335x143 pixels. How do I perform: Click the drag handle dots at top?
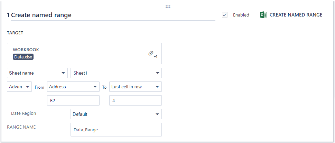point(168,7)
